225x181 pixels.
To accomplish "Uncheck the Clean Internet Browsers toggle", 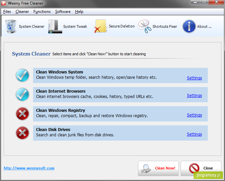I will coord(22,95).
